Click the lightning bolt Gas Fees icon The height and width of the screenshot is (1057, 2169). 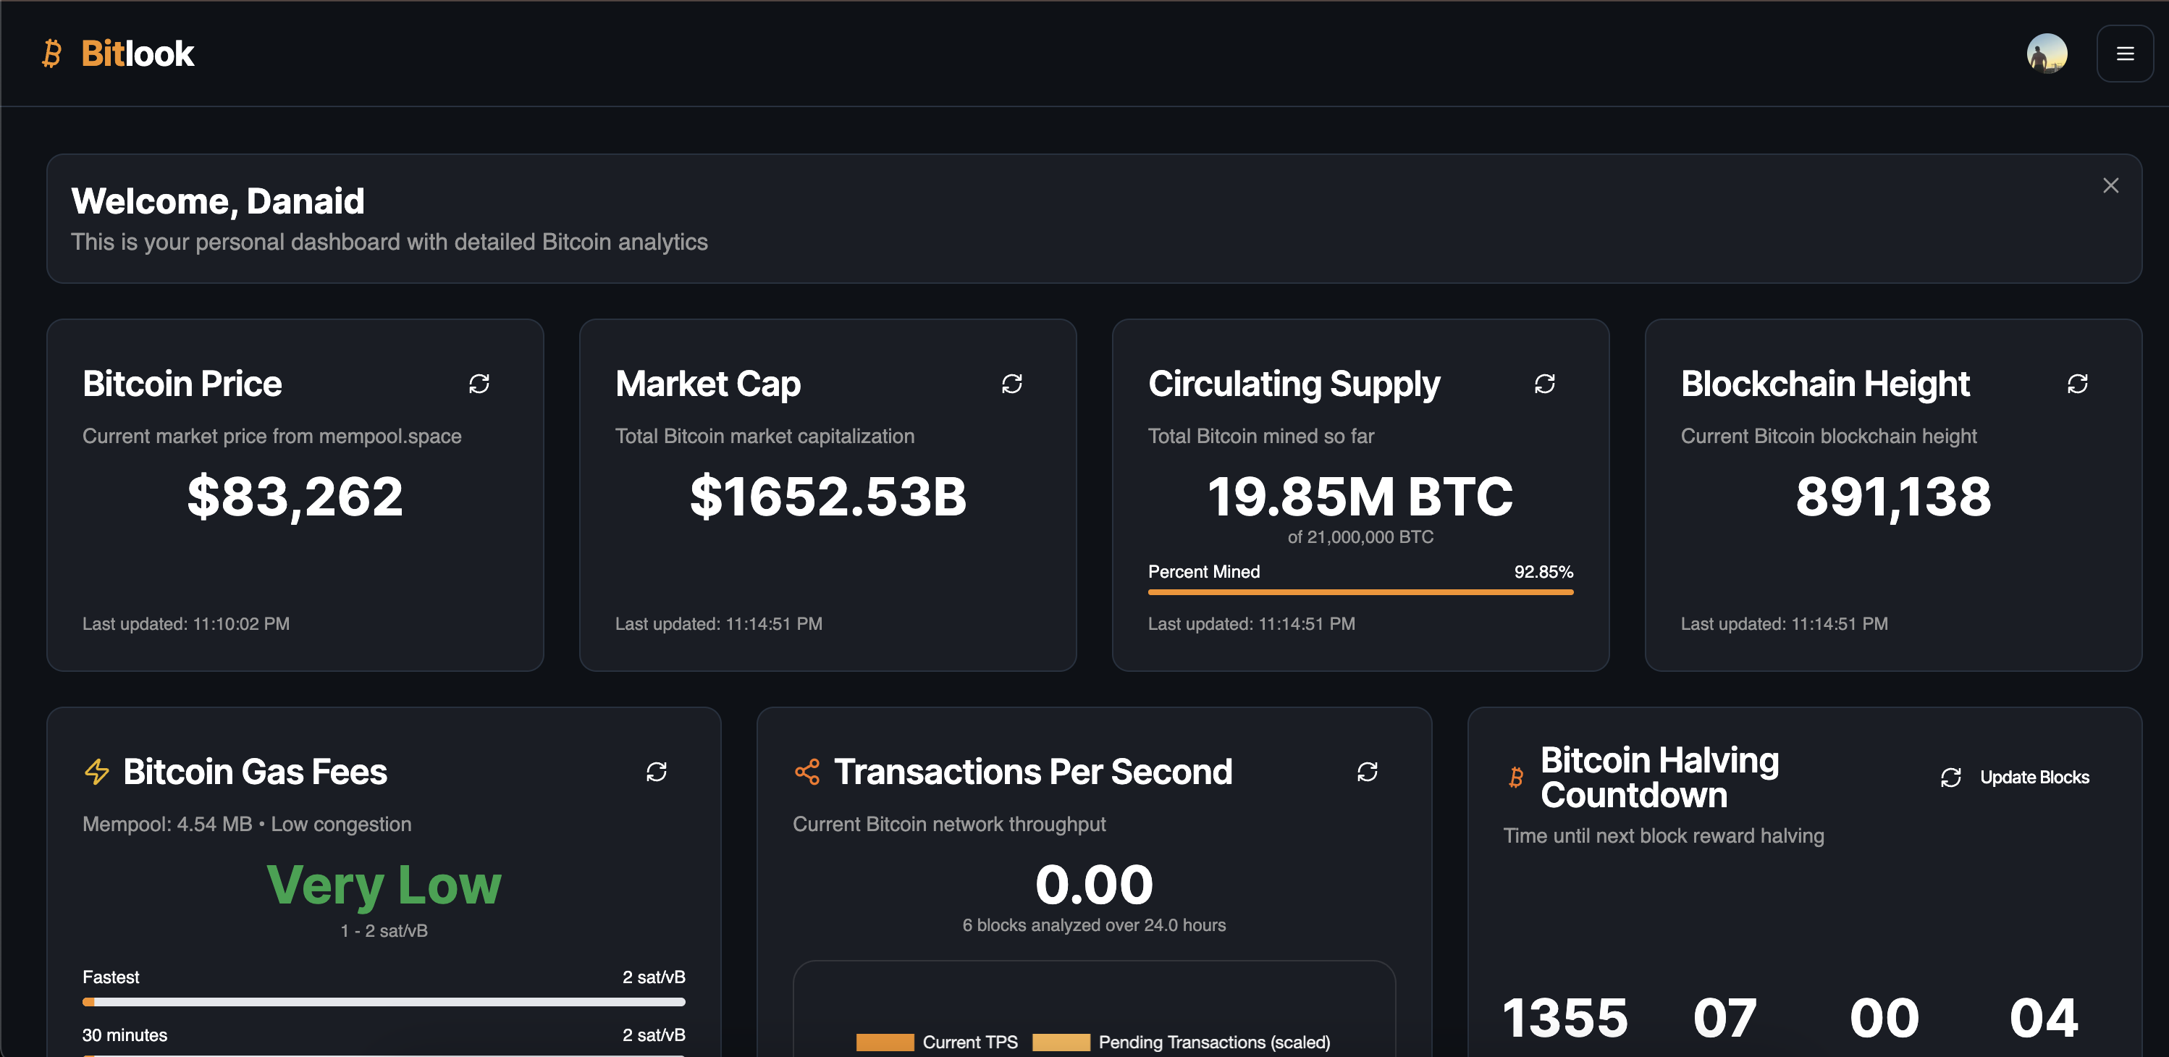(x=97, y=772)
